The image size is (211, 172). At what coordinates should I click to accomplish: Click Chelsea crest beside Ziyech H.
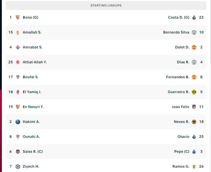point(18,166)
